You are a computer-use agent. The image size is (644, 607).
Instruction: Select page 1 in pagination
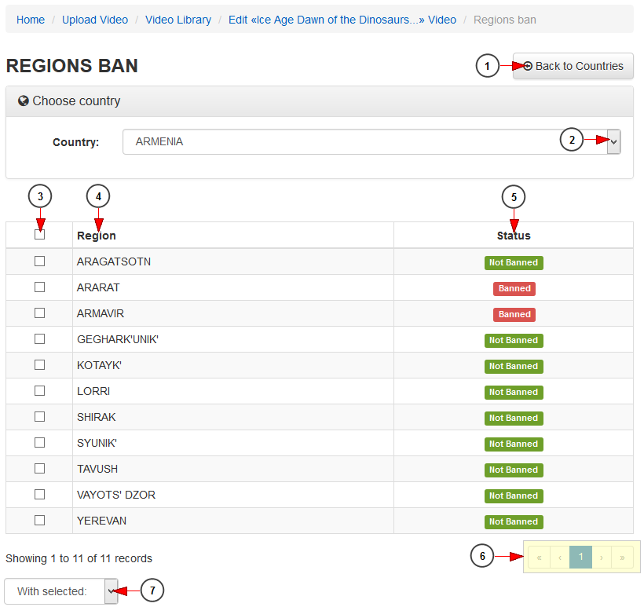(580, 558)
